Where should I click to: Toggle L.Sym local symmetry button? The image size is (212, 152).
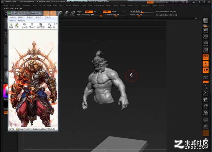tap(205, 77)
